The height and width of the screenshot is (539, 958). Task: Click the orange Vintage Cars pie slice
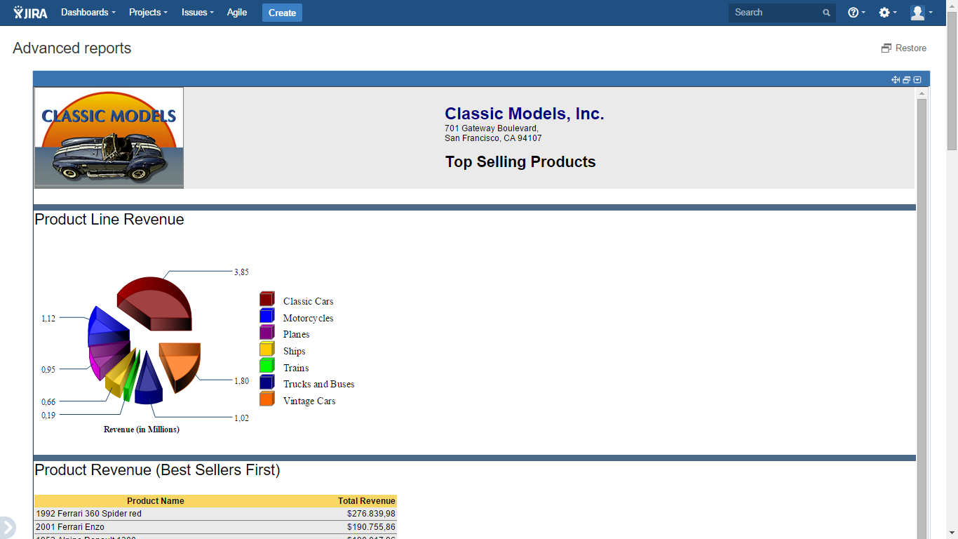(x=180, y=365)
